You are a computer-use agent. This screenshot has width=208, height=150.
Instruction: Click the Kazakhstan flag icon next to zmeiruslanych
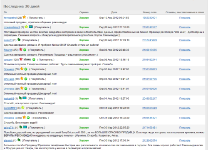[x=31, y=27]
